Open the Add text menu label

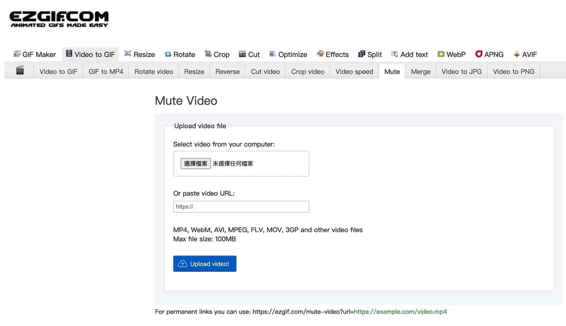coord(414,54)
